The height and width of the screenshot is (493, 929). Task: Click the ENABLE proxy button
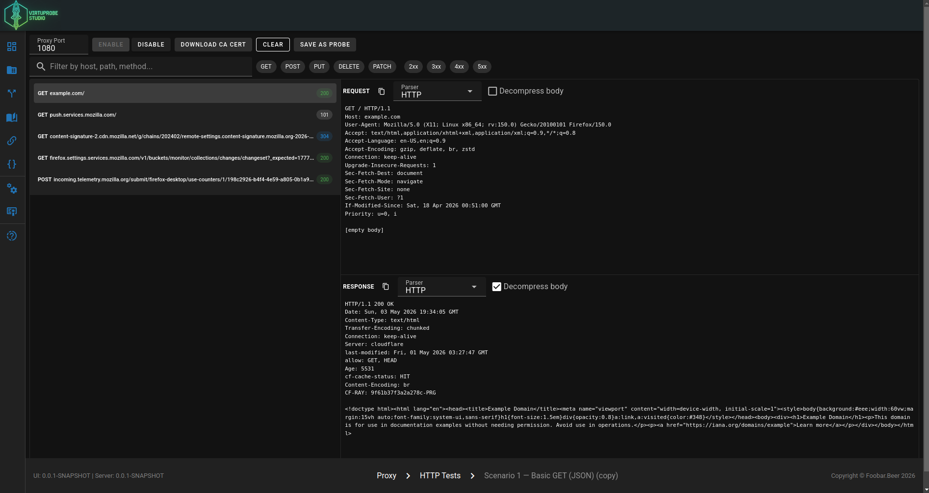click(111, 45)
